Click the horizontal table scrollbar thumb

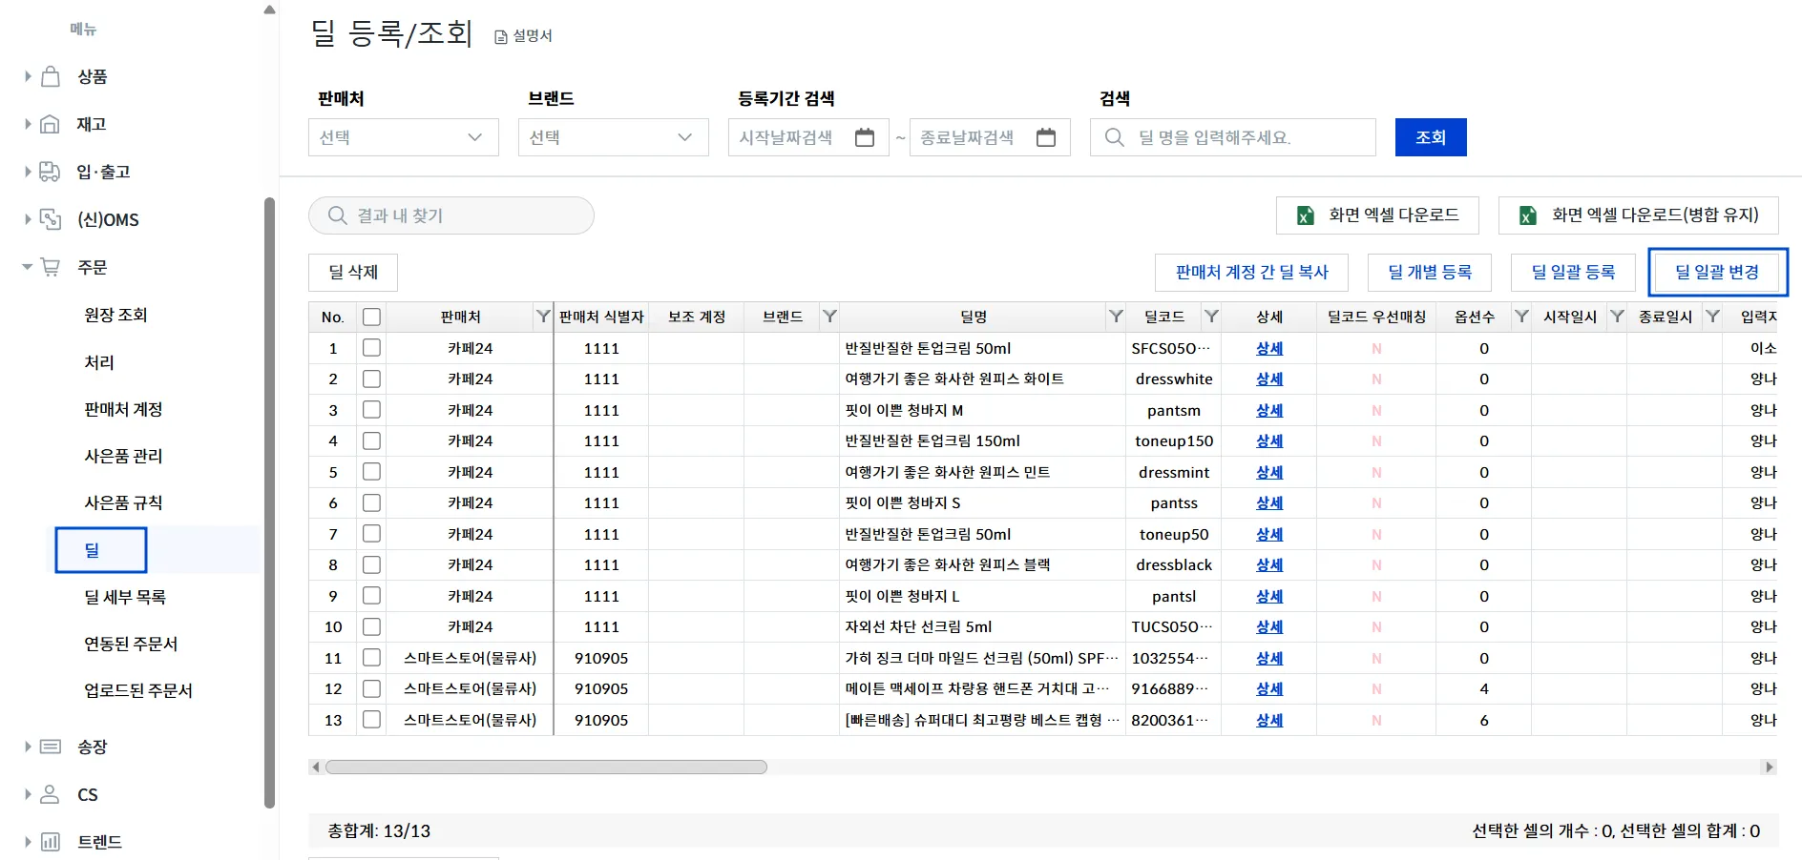(546, 768)
